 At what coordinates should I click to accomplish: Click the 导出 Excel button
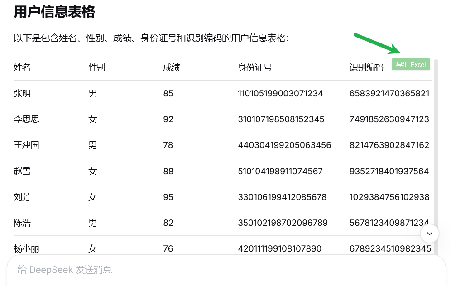click(410, 64)
